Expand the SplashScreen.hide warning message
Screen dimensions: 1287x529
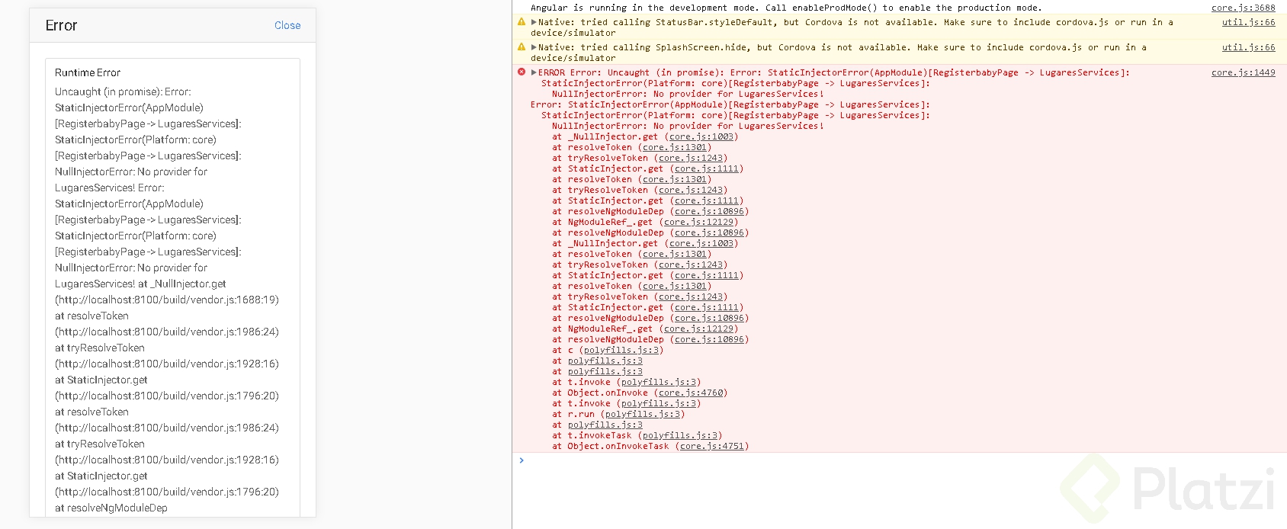(x=534, y=47)
